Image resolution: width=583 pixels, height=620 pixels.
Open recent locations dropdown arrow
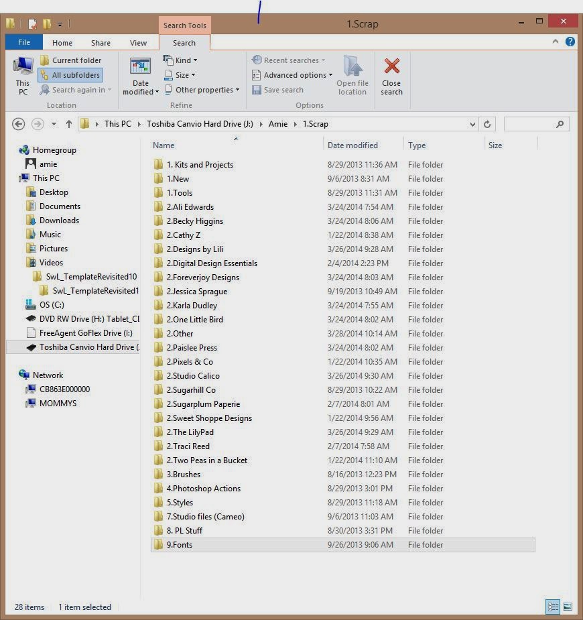tap(54, 124)
